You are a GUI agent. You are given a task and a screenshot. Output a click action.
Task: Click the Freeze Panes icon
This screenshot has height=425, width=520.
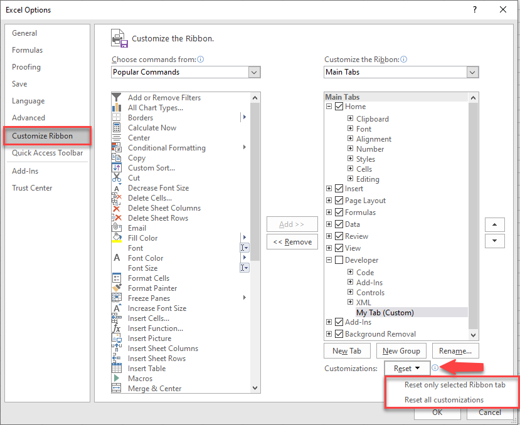click(117, 298)
